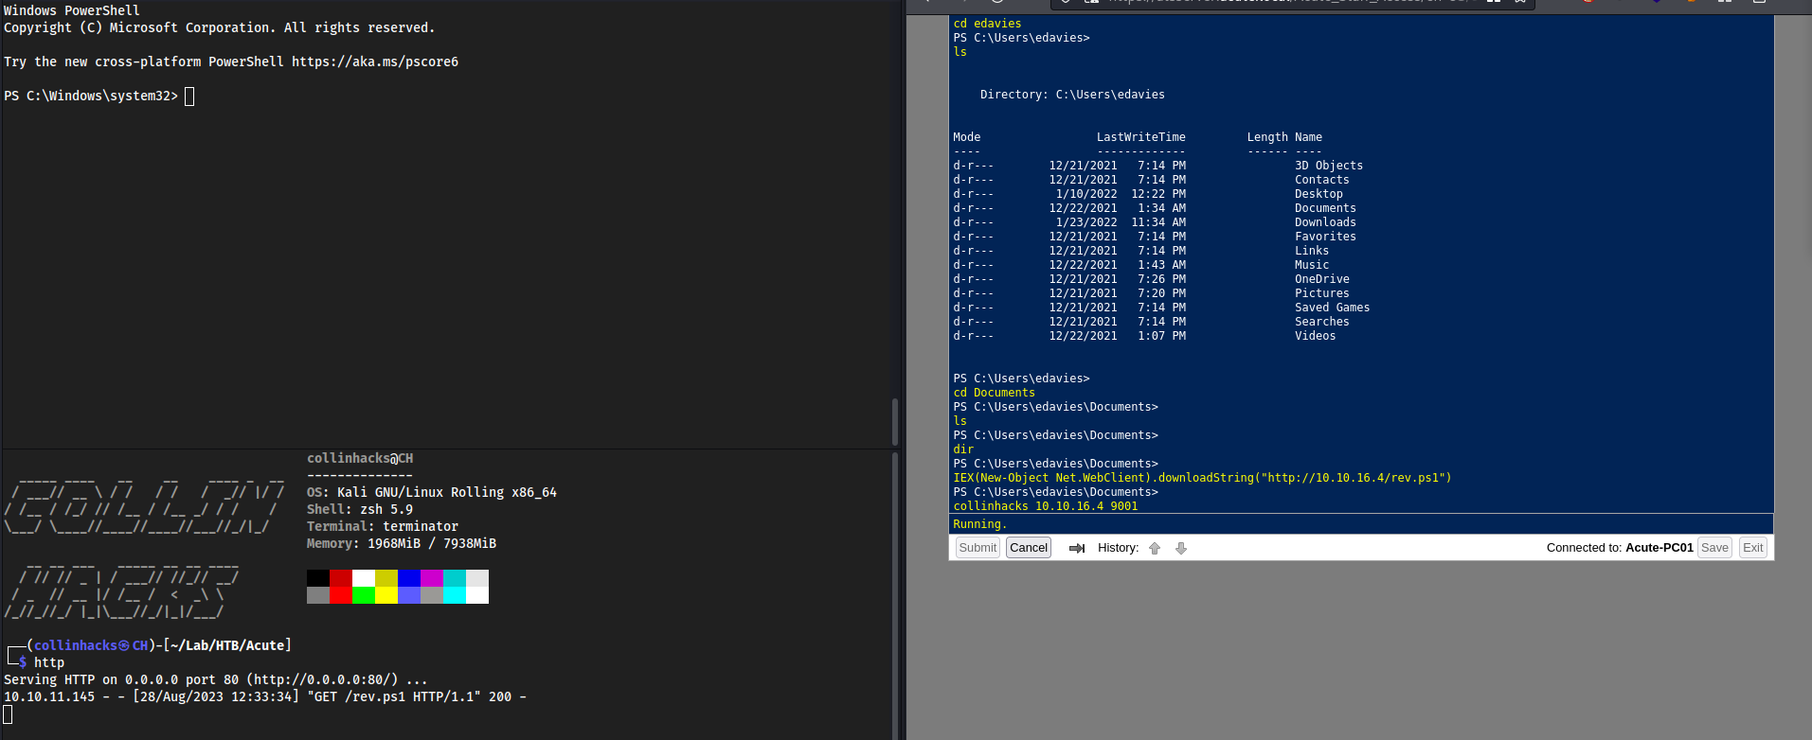This screenshot has height=740, width=1812.
Task: Click the black color block in neofetch palette
Action: 318,578
